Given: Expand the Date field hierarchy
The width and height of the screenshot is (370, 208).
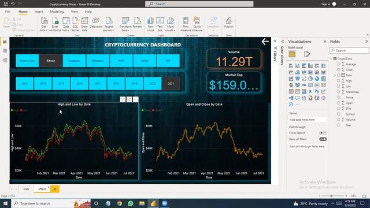Looking at the screenshot, I should coord(335,75).
